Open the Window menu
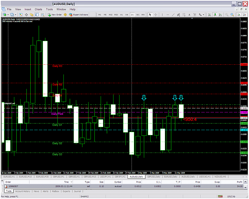249x199 pixels. [61, 10]
